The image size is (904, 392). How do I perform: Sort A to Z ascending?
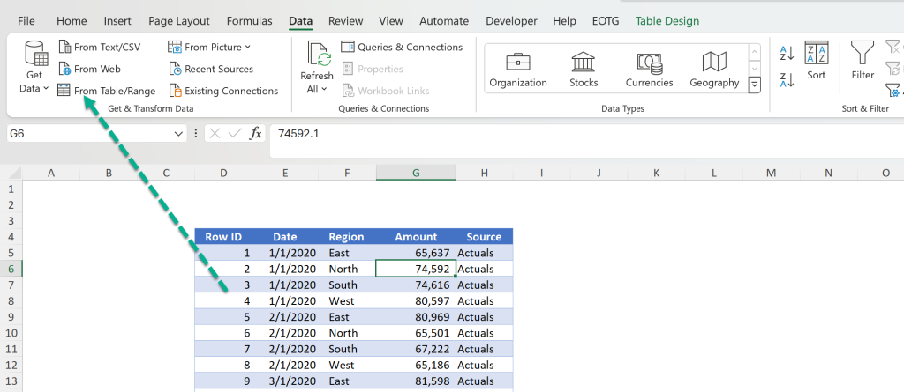pos(787,54)
